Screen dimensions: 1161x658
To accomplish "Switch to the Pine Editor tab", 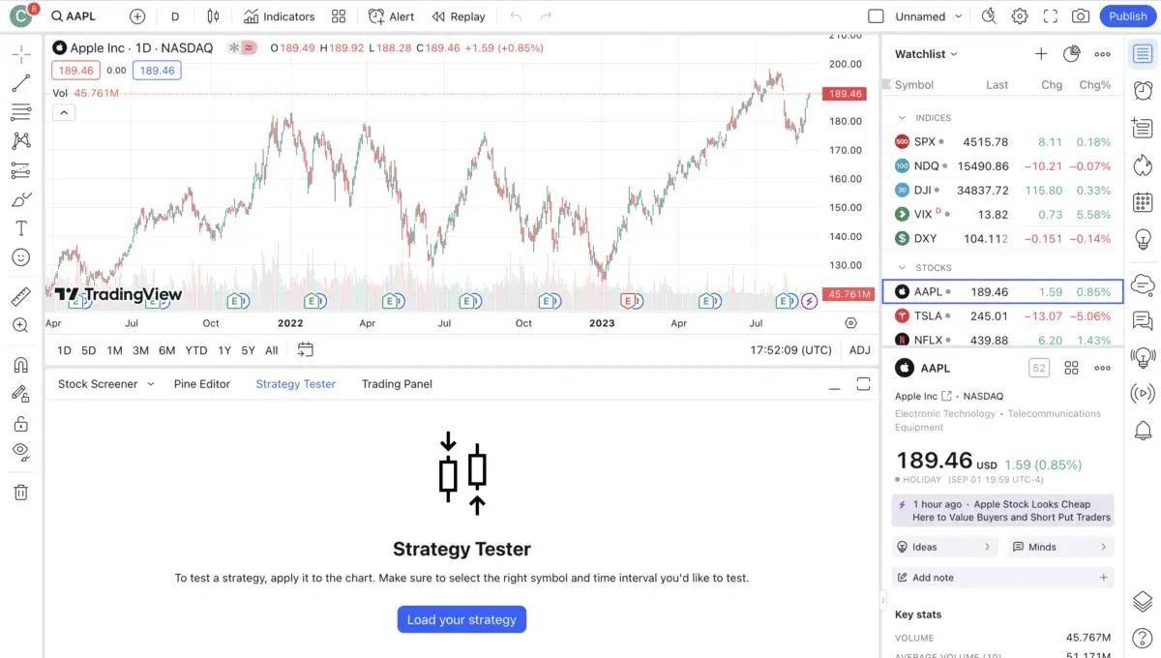I will pyautogui.click(x=201, y=384).
